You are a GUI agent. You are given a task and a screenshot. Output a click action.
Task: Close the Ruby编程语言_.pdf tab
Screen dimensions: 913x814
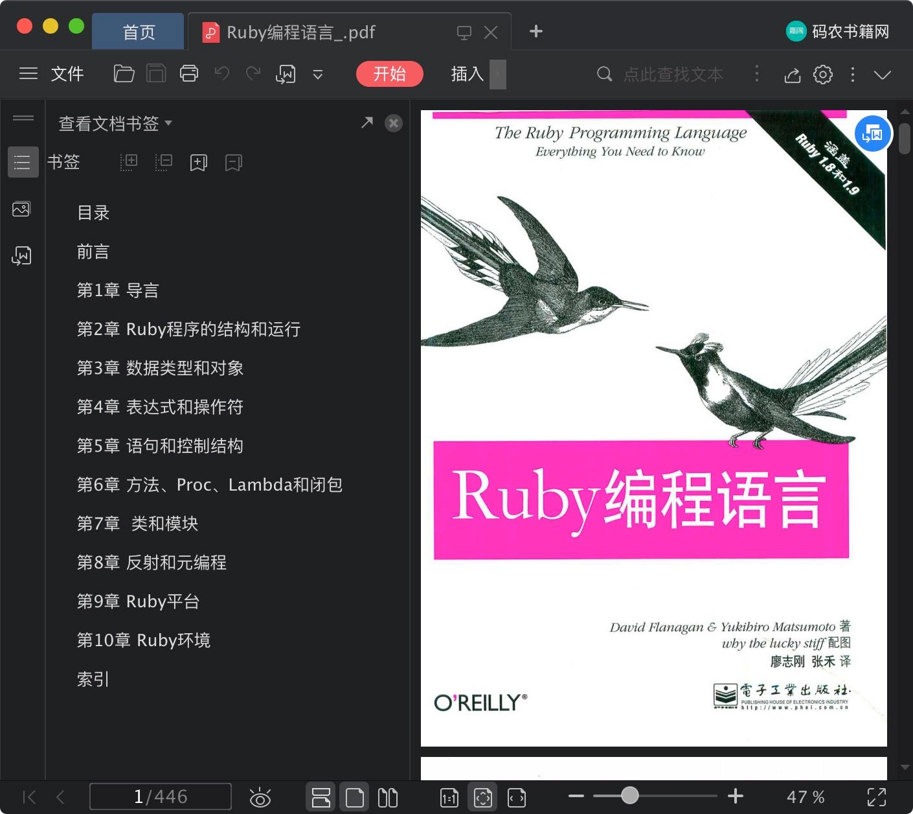coord(491,32)
